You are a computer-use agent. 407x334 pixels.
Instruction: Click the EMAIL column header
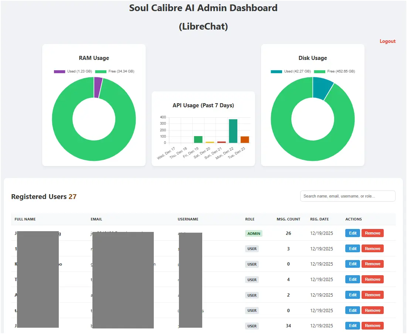[96, 219]
